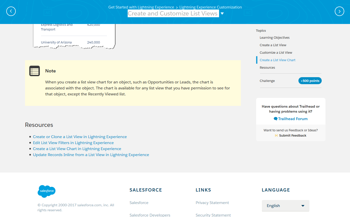The height and width of the screenshot is (217, 350).
Task: Open Create a List View Chart resource link
Action: coord(77,149)
